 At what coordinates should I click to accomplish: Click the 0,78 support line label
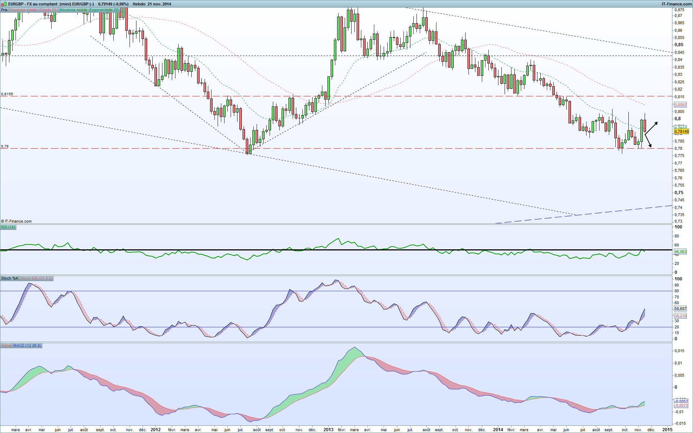pyautogui.click(x=5, y=146)
